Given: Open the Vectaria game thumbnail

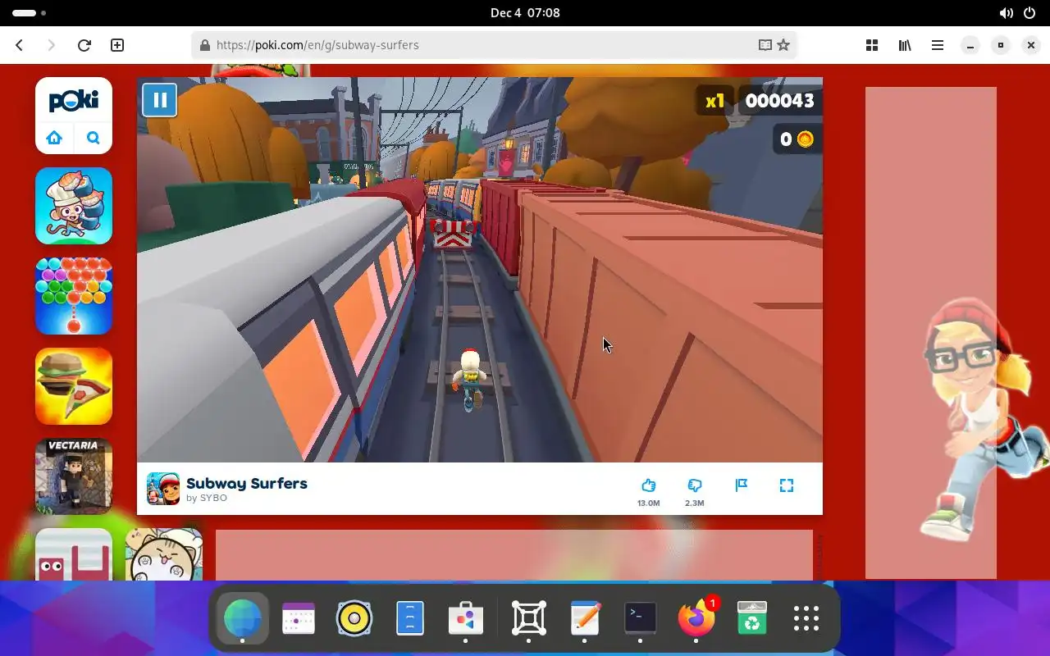Looking at the screenshot, I should point(74,476).
